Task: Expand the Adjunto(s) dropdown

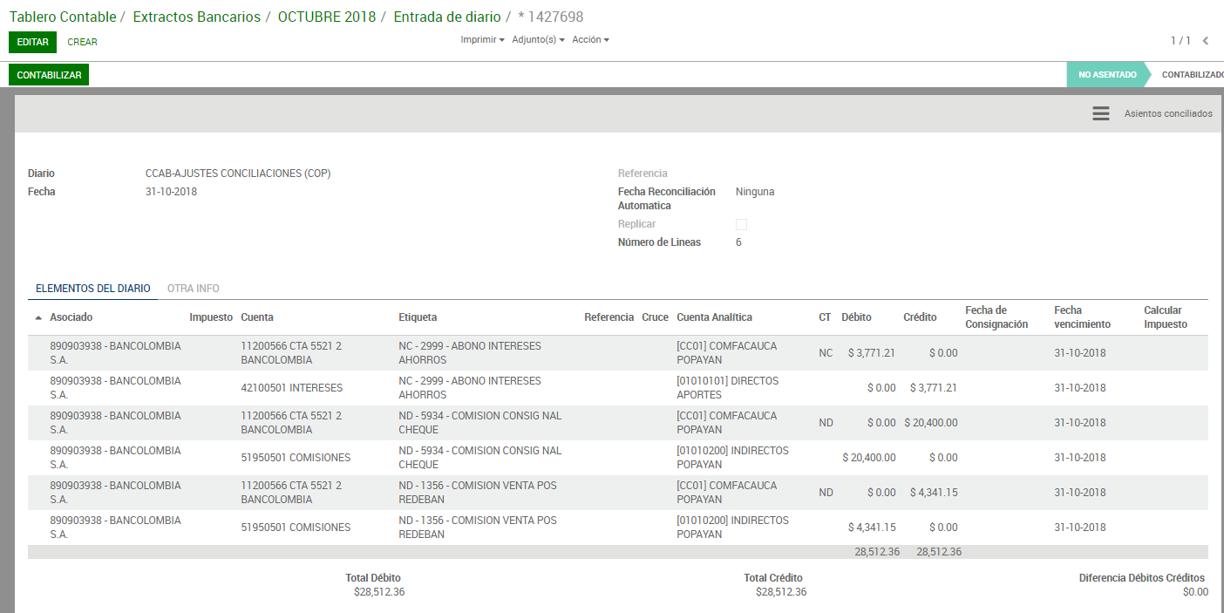Action: pos(538,40)
